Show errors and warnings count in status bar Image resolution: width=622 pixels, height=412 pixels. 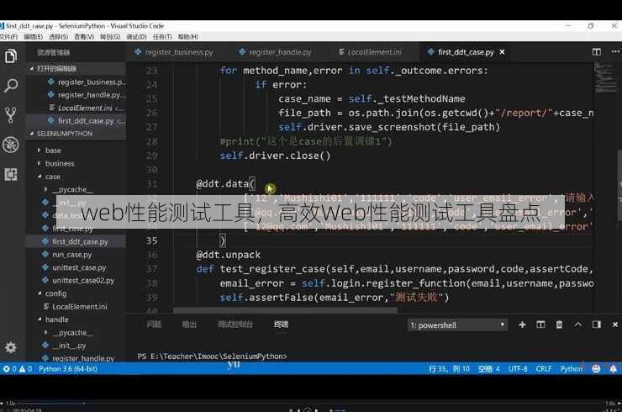18,369
